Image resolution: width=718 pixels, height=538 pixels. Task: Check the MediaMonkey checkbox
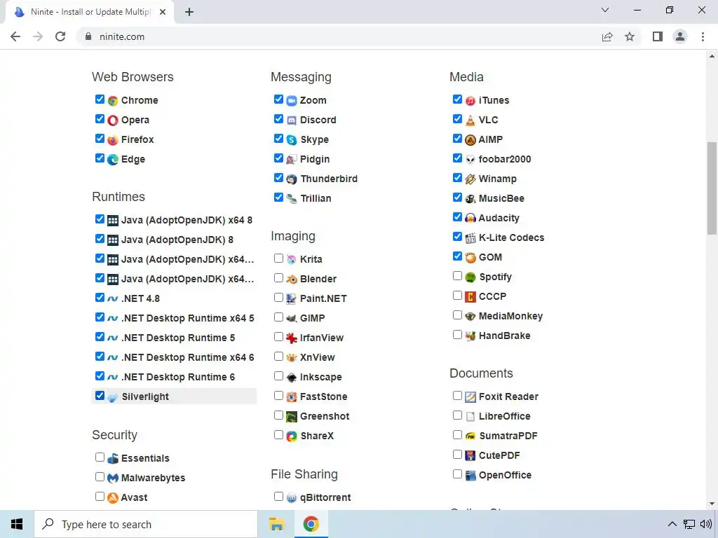(457, 315)
